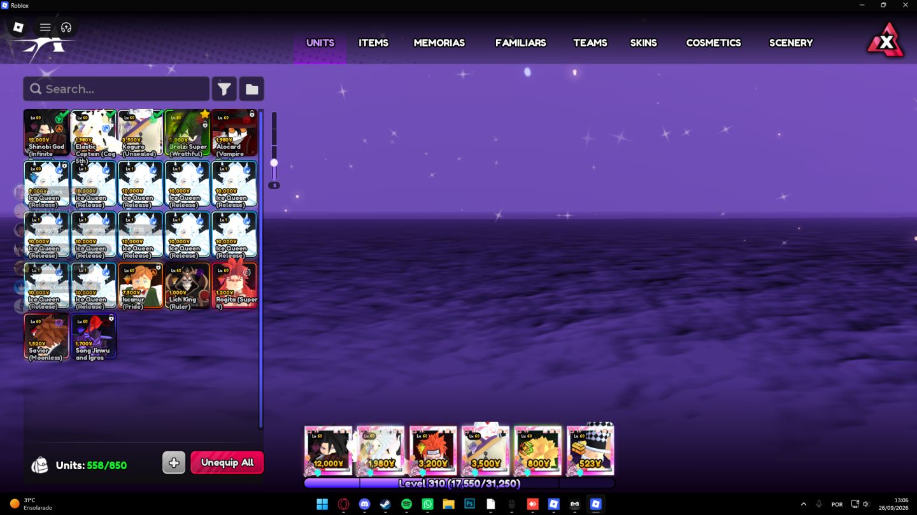Click the headset icon in the top bar
Screen dimensions: 917x515
coord(66,27)
